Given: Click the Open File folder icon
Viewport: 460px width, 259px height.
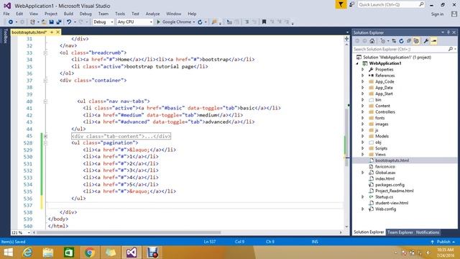Looking at the screenshot, I should pos(44,22).
